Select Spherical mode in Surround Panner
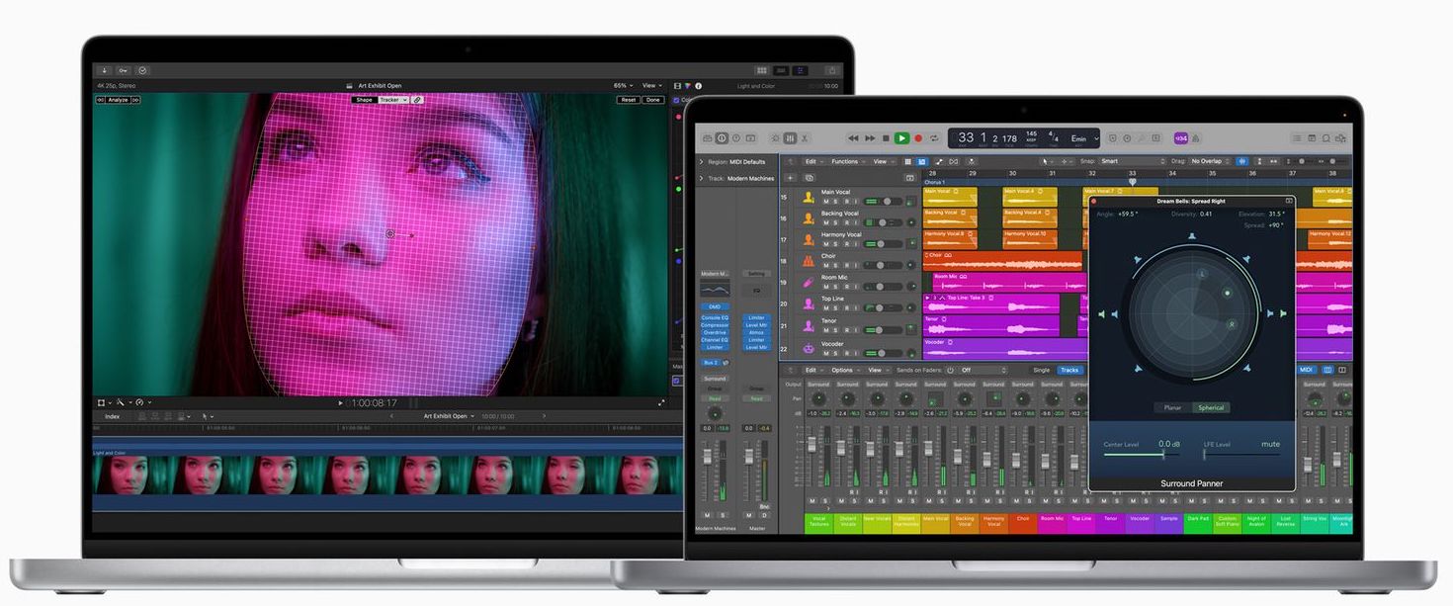Viewport: 1453px width, 606px height. click(x=1210, y=407)
